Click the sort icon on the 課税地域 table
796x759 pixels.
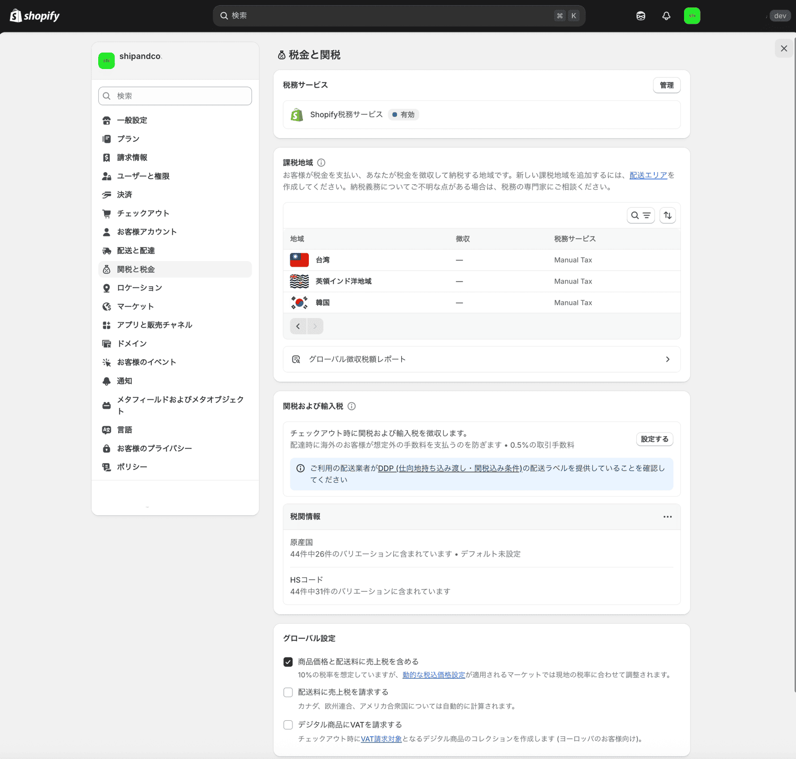coord(668,215)
